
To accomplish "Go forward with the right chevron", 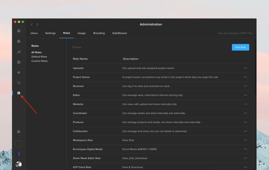I will tap(37, 24).
